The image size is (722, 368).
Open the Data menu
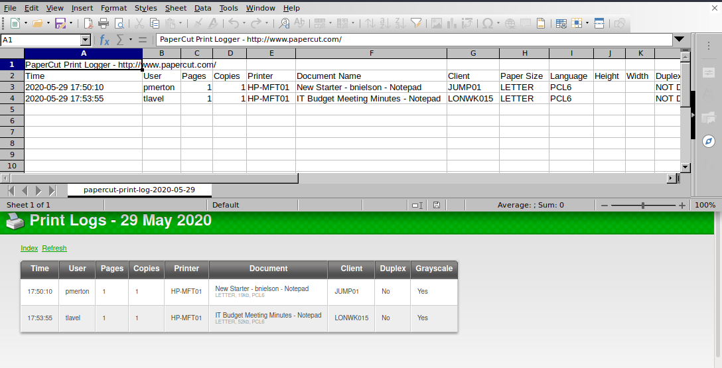tap(202, 8)
